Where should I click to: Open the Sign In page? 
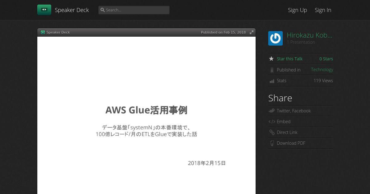pyautogui.click(x=323, y=10)
